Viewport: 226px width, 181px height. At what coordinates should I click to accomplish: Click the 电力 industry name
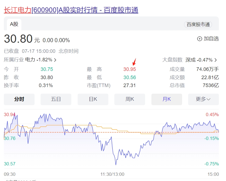(x=30, y=60)
